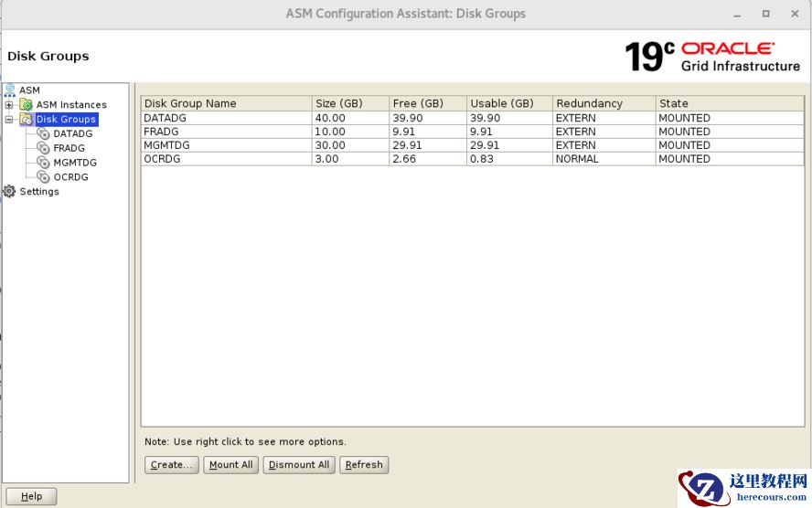This screenshot has height=508, width=812.
Task: Expand the ASM Instances tree node
Action: pyautogui.click(x=9, y=104)
